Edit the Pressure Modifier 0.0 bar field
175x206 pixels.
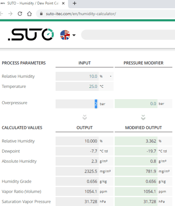136,104
